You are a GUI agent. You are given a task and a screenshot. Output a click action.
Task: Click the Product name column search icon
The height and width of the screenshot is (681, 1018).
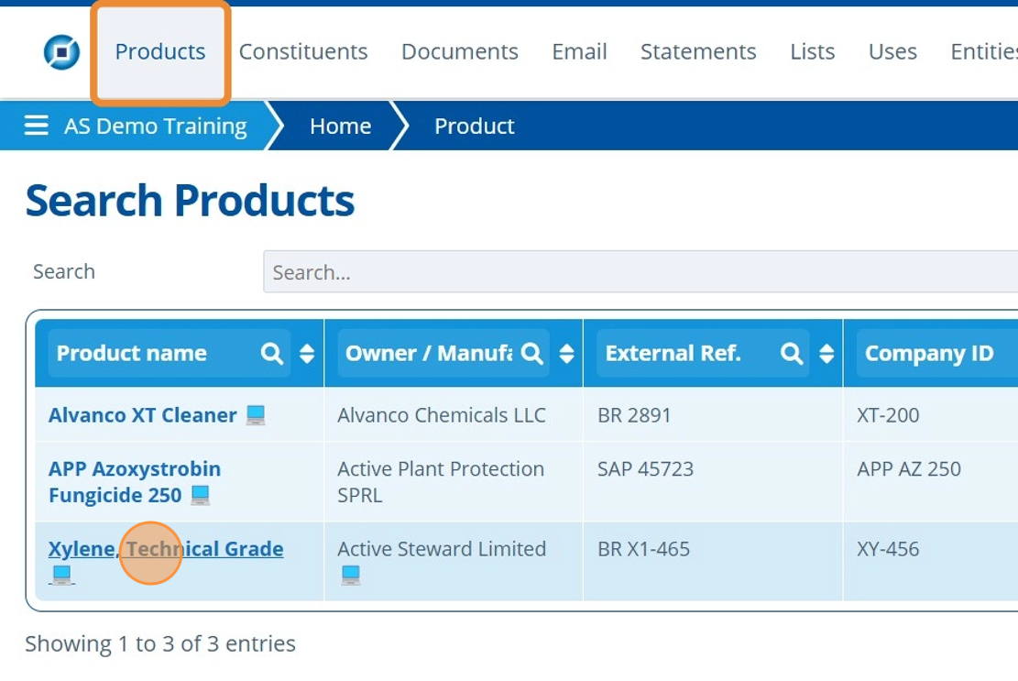pos(272,354)
